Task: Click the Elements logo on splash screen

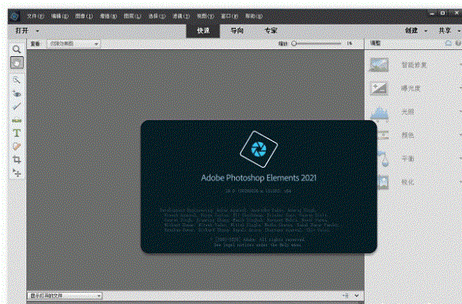Action: point(259,149)
